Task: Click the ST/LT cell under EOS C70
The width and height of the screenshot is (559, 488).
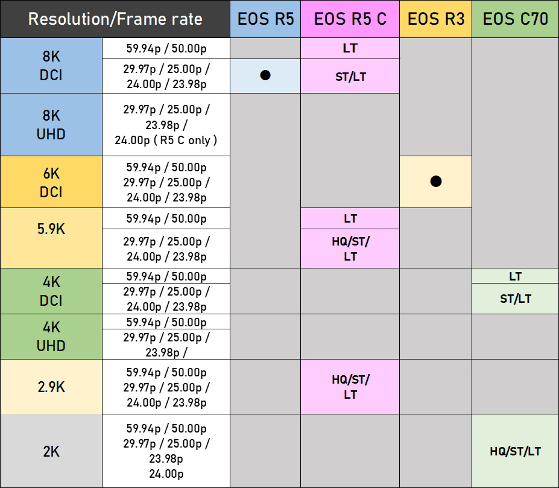Action: click(516, 299)
